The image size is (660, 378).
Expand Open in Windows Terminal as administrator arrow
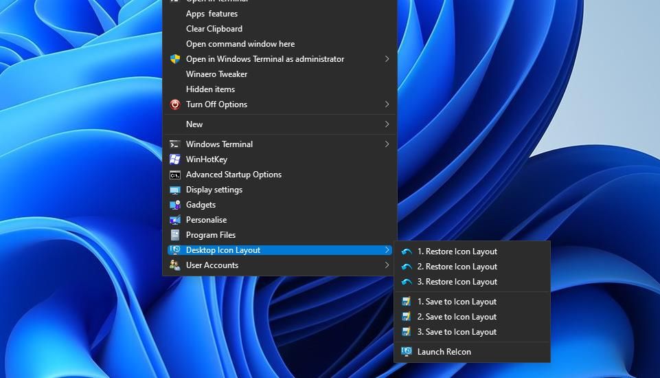[387, 59]
